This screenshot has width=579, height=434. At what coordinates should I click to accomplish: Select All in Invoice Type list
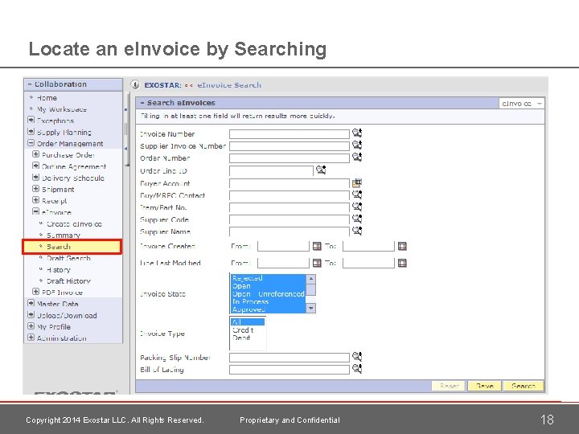click(248, 321)
